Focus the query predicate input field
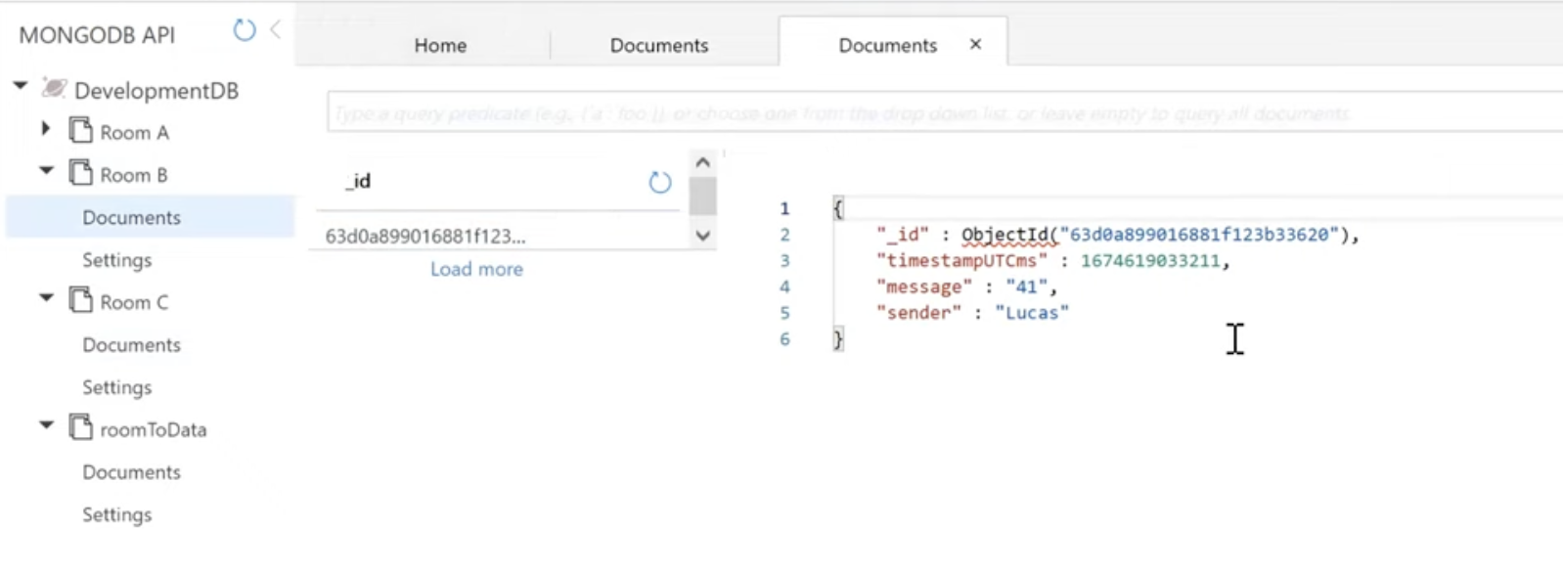 944,113
